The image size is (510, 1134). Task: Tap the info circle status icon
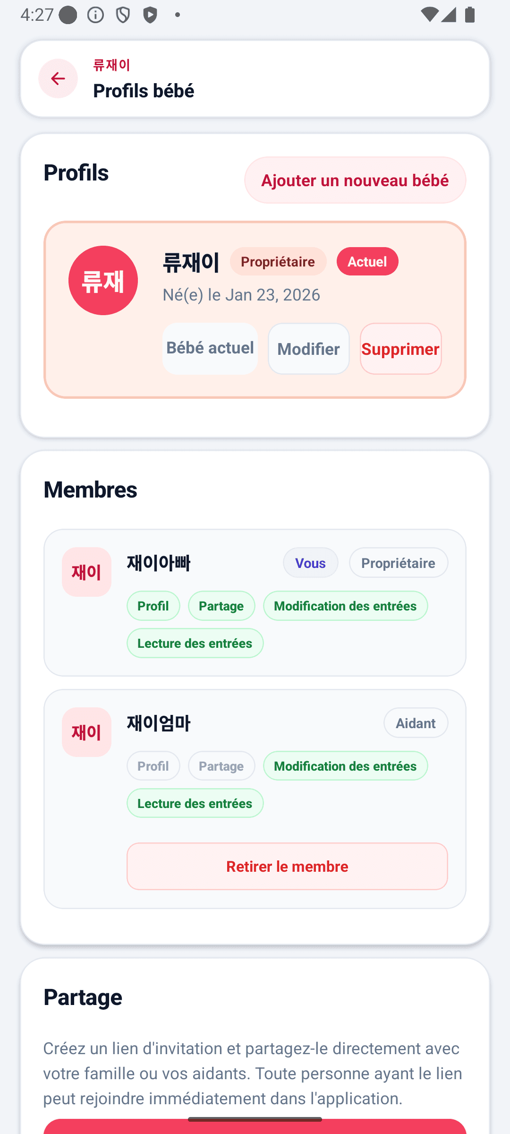(x=96, y=15)
